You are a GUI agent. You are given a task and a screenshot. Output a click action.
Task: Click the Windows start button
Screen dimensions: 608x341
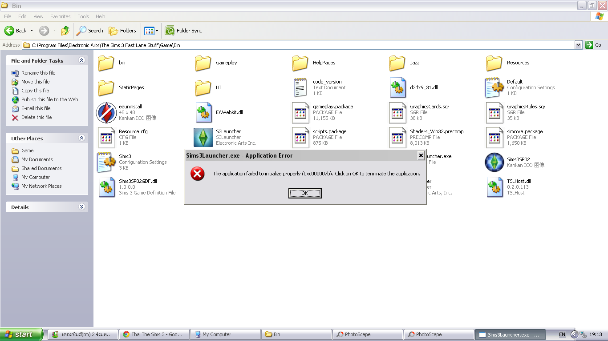[22, 334]
